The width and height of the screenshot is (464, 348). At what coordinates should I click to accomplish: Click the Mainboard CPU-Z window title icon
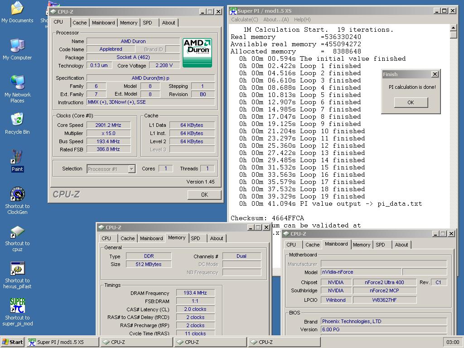click(286, 234)
